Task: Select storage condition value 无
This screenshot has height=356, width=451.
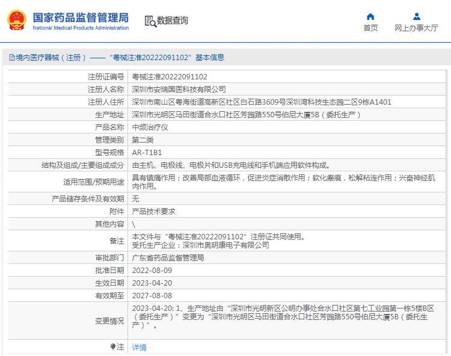Action: coord(135,198)
